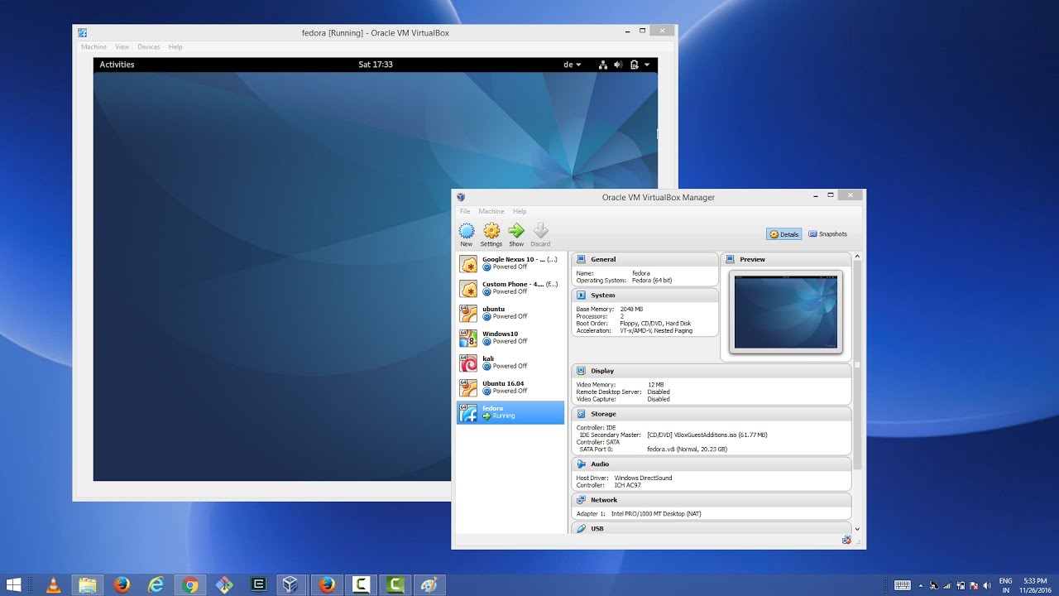Click the kali Debian swirl icon

pyautogui.click(x=468, y=363)
